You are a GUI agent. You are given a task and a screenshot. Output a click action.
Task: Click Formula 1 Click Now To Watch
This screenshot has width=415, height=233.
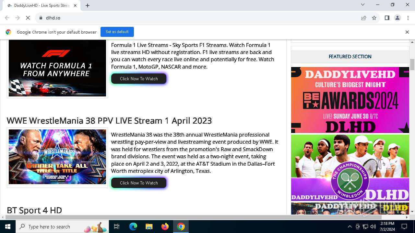click(x=139, y=79)
